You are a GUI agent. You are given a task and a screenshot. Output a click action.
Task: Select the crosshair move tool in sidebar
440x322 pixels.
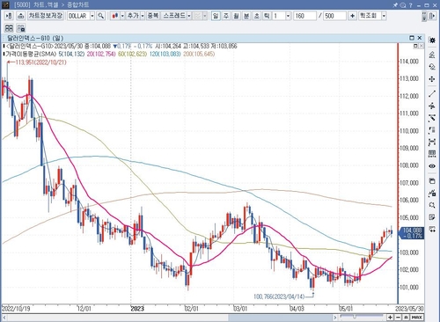pyautogui.click(x=432, y=79)
